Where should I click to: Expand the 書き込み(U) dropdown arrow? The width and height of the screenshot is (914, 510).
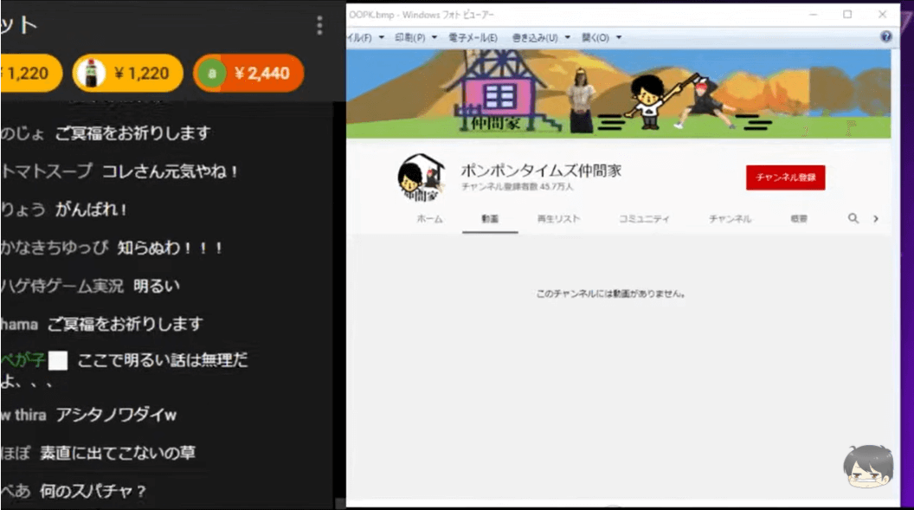point(570,36)
